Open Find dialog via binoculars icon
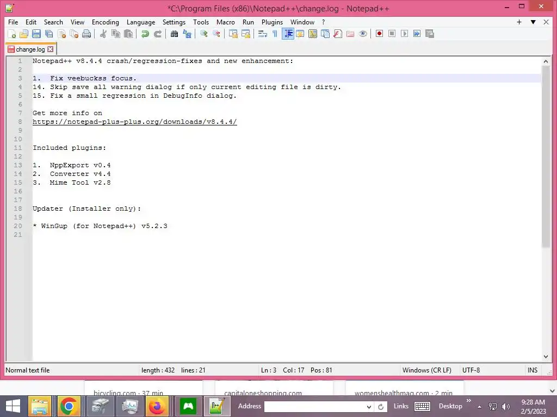Image resolution: width=557 pixels, height=417 pixels. click(x=174, y=34)
